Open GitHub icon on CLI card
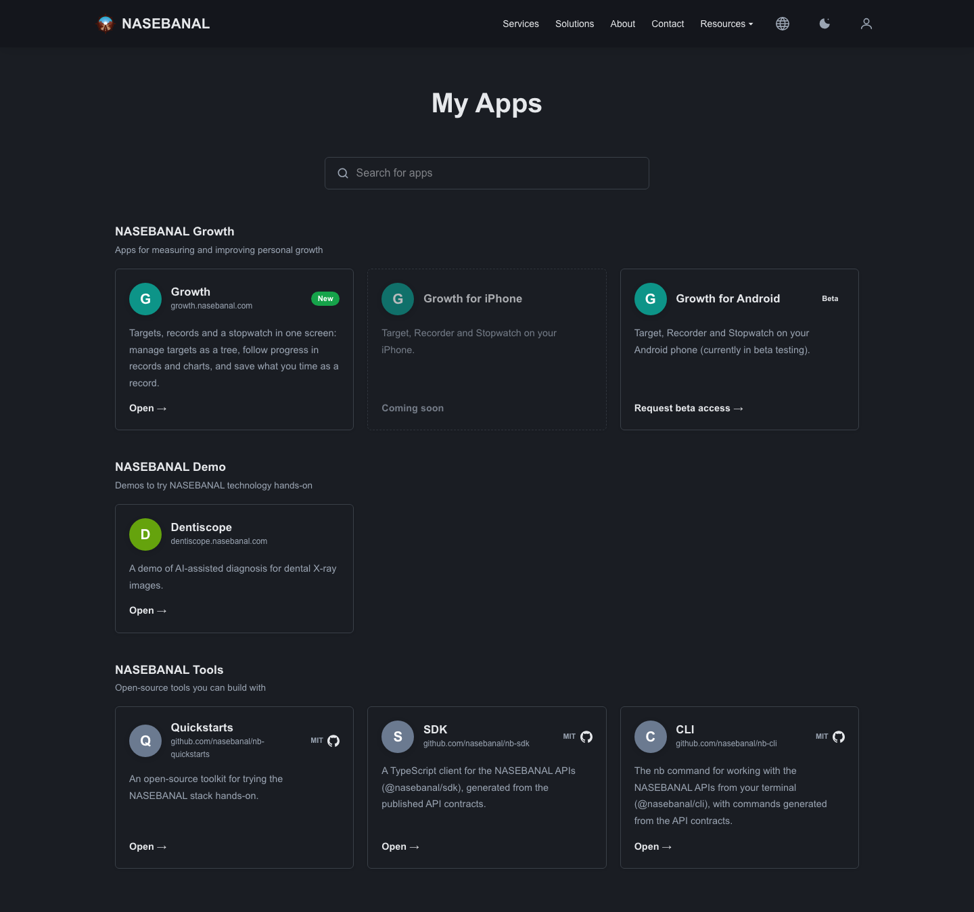974x912 pixels. 839,737
